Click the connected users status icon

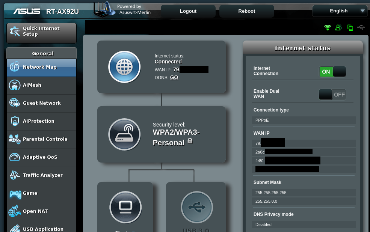coord(339,27)
